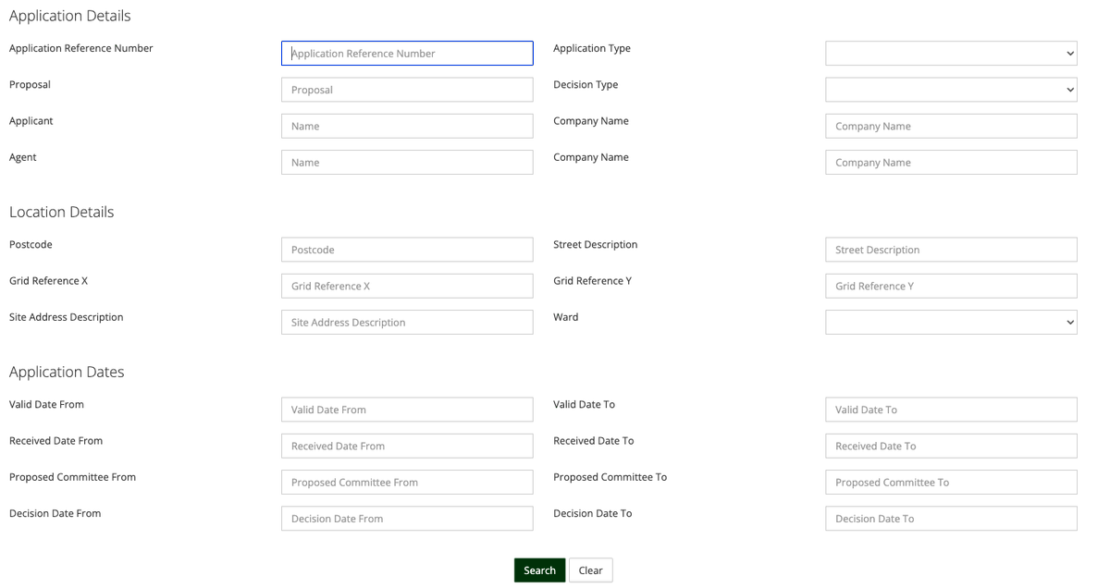The height and width of the screenshot is (588, 1110).
Task: Click the Site Address Description label
Action: click(x=66, y=317)
